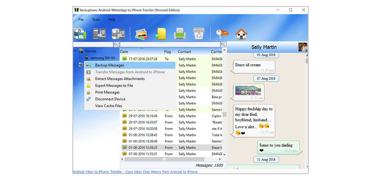Screen dimensions: 381x190
Task: Click the message icon on the 07-08-2016 11:55:01 row
Action: click(x=125, y=154)
